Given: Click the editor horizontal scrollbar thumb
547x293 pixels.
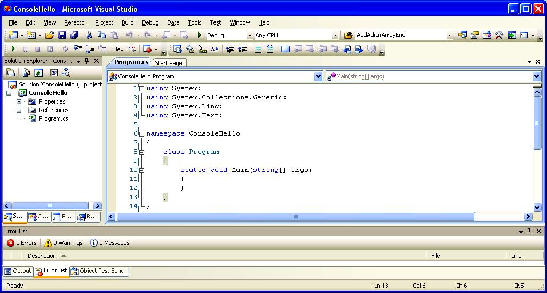Looking at the screenshot, I should click(296, 217).
